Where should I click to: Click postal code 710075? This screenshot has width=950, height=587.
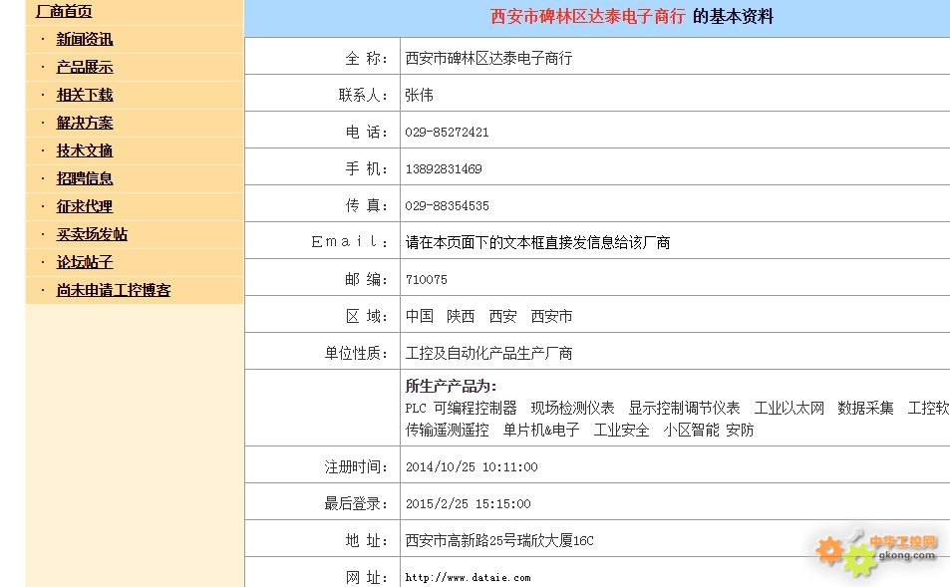pos(427,280)
